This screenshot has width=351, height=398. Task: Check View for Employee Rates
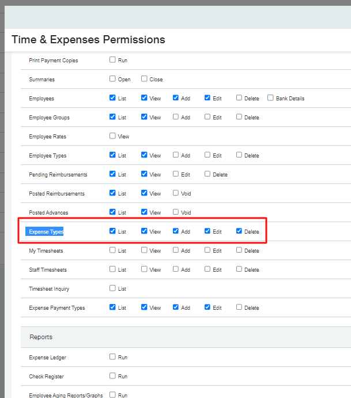[x=112, y=136]
